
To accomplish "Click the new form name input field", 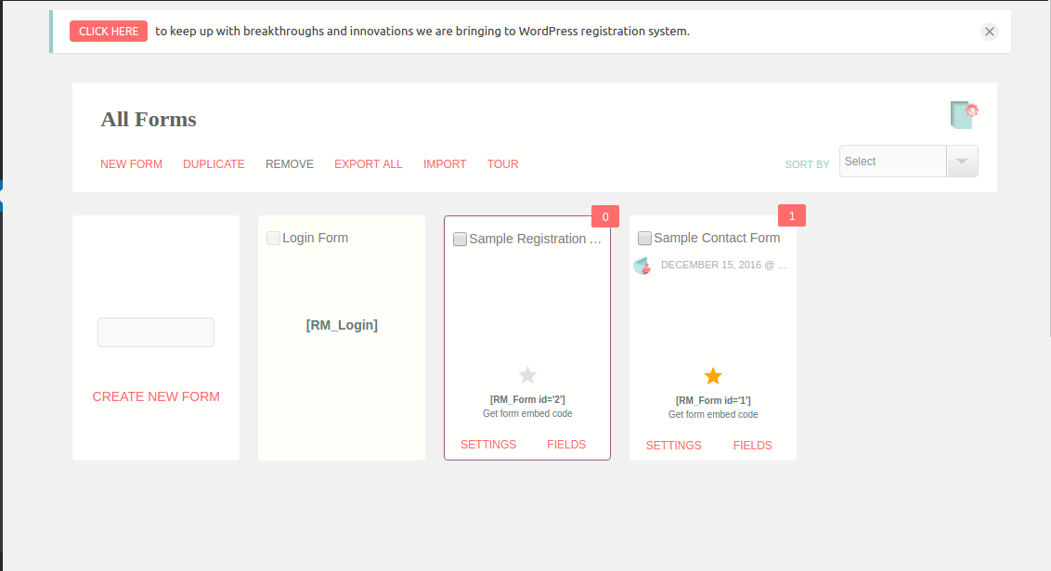I will [x=155, y=331].
